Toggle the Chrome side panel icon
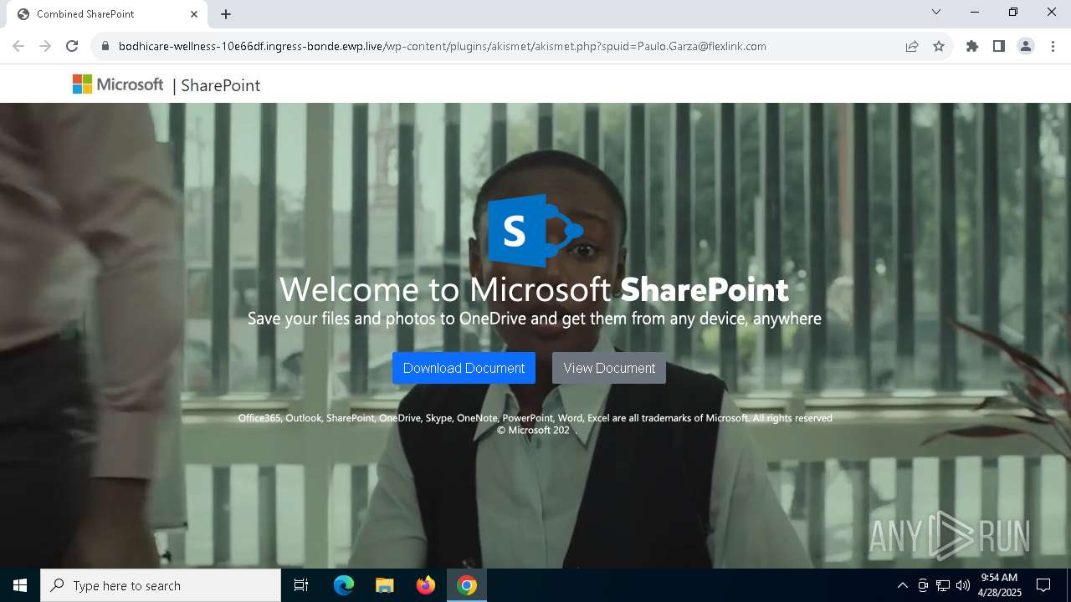Image resolution: width=1071 pixels, height=602 pixels. [999, 46]
